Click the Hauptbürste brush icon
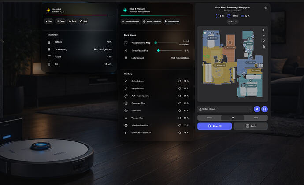The image size is (304, 185). point(126,89)
